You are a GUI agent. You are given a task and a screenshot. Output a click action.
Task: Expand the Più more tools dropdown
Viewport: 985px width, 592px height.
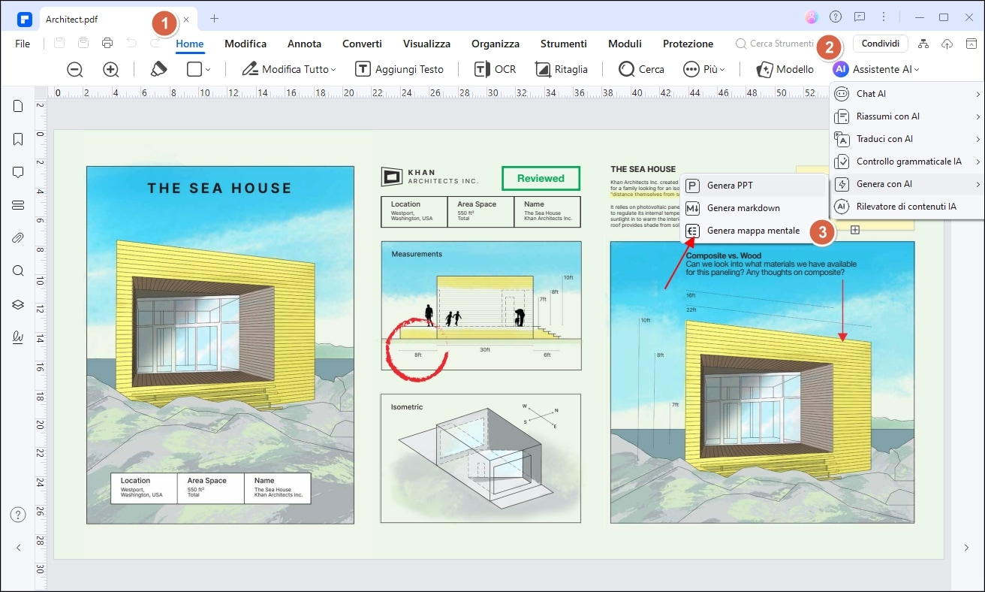(704, 69)
